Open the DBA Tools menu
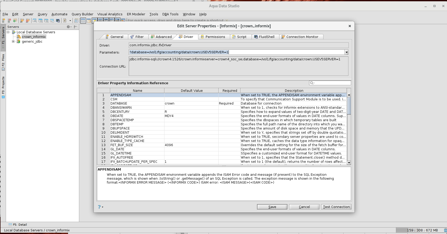 [170, 14]
